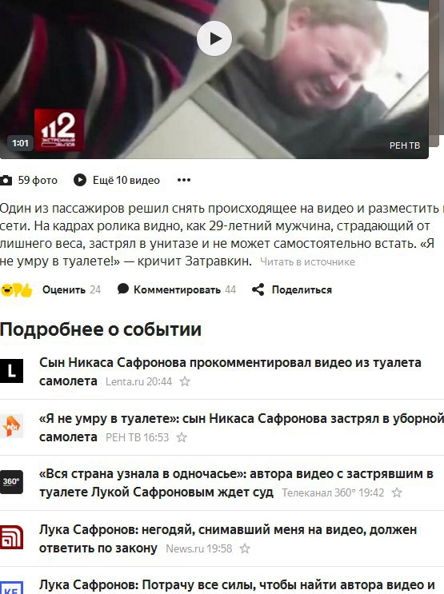444x594 pixels.
Task: Click the comment bubble icon
Action: [123, 289]
